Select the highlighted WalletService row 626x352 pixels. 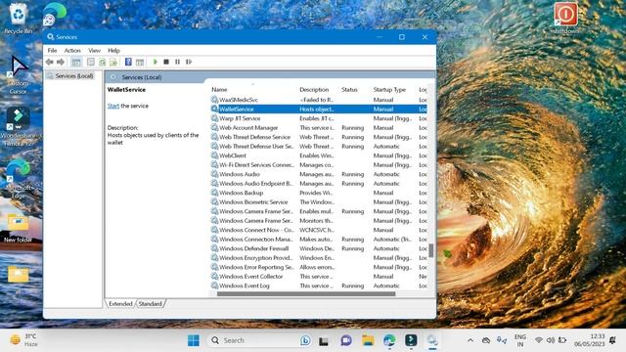[x=319, y=109]
